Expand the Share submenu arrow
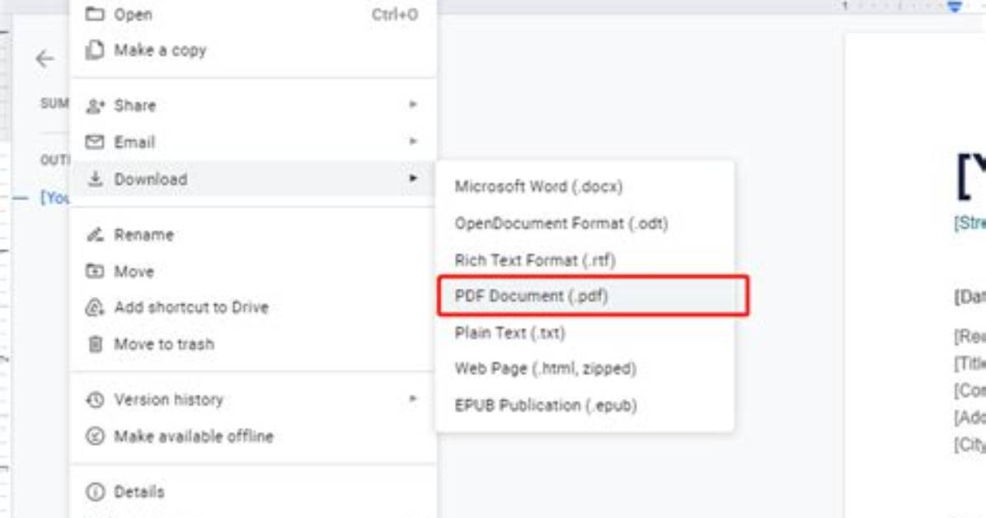The width and height of the screenshot is (986, 518). click(413, 105)
